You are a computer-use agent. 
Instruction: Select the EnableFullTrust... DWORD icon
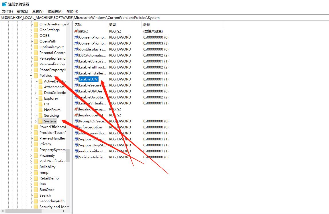pos(76,67)
